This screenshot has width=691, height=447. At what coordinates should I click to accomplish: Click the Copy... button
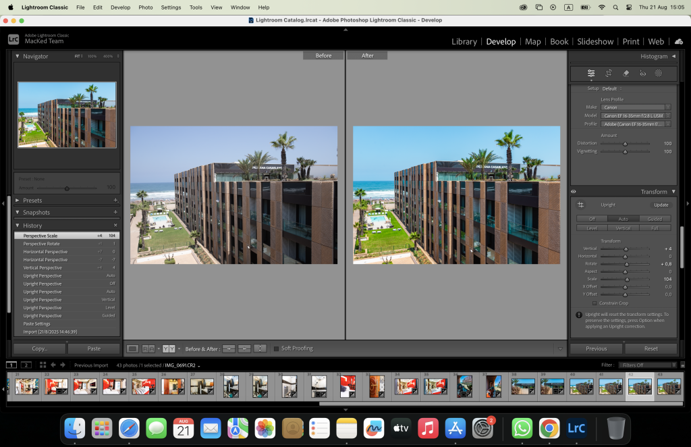pos(40,348)
